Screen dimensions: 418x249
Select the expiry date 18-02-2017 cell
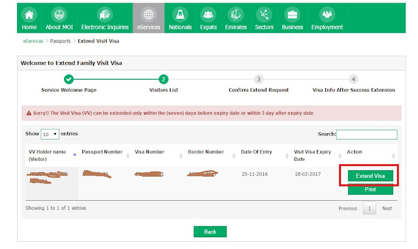[x=308, y=174]
